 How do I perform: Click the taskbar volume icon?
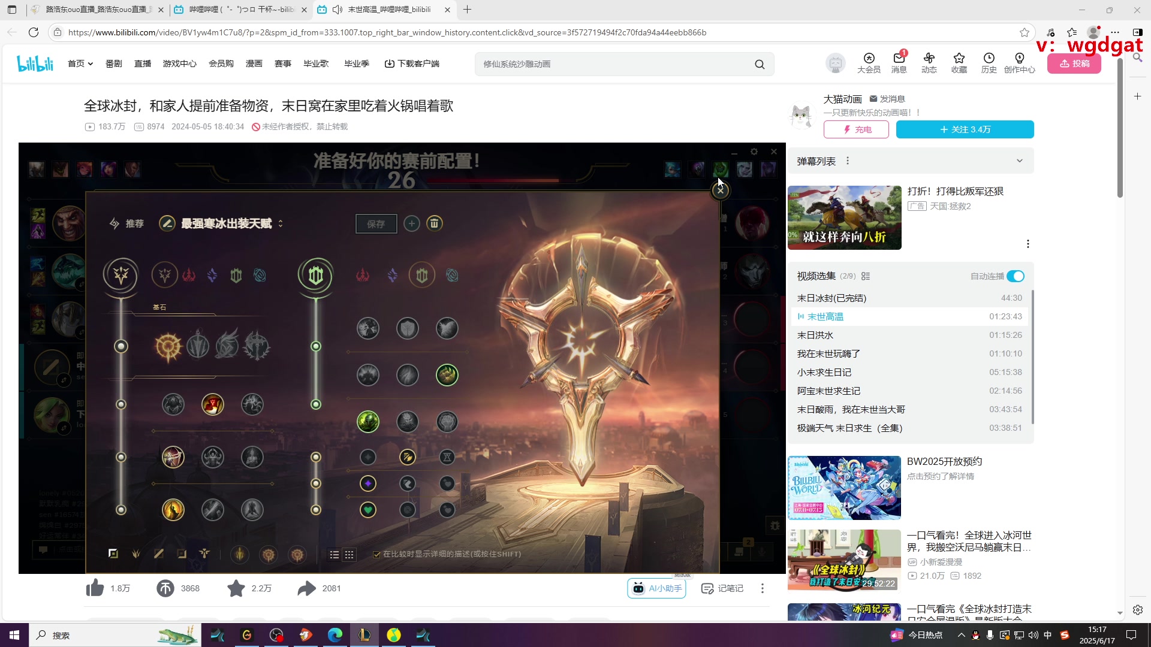pos(1033,635)
